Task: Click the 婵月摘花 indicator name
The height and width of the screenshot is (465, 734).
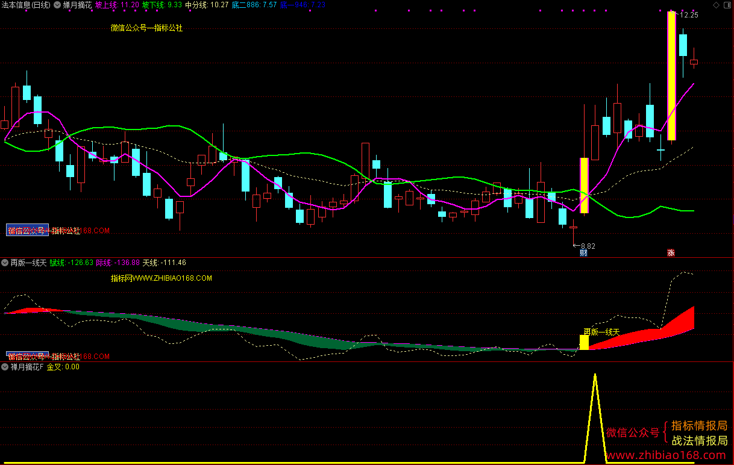Action: point(77,5)
